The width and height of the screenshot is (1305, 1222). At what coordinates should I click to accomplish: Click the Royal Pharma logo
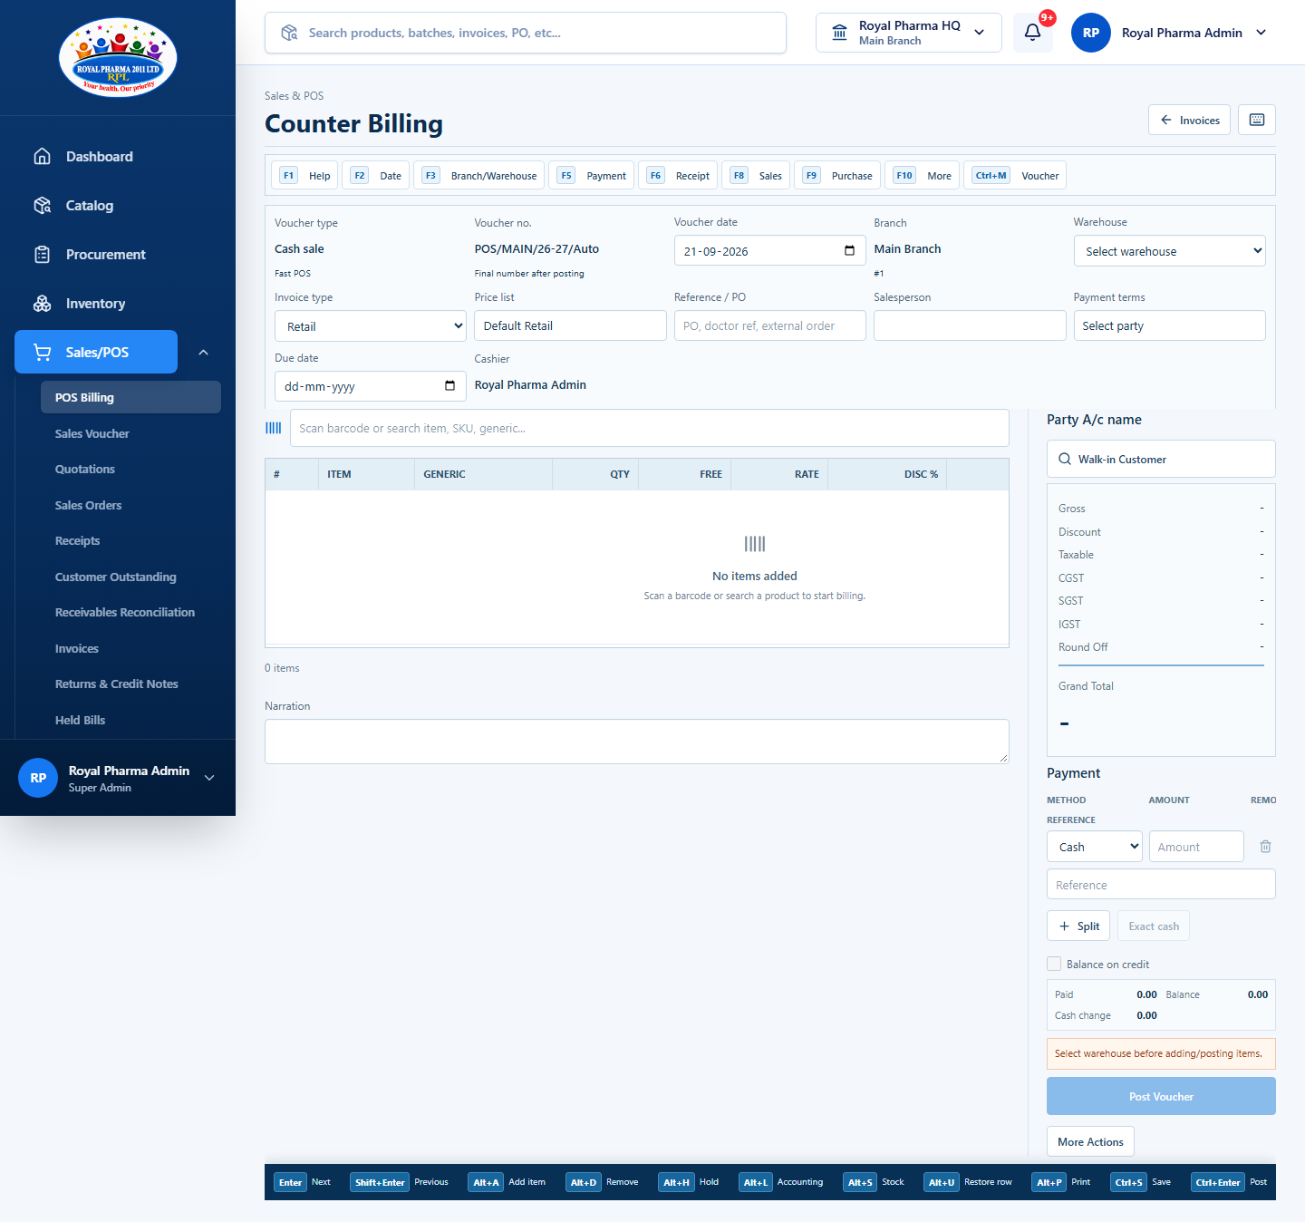118,57
